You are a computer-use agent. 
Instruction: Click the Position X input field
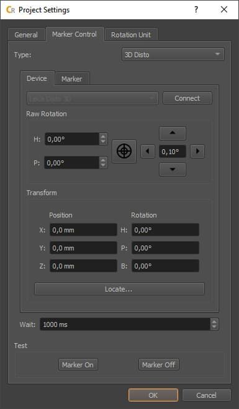[x=83, y=230]
